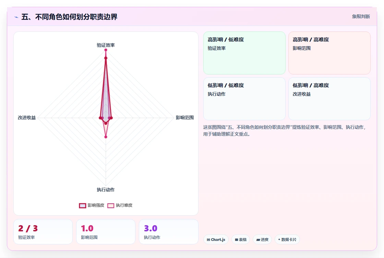Select the 验证效率 radar axis label
The image size is (384, 258).
pyautogui.click(x=106, y=45)
